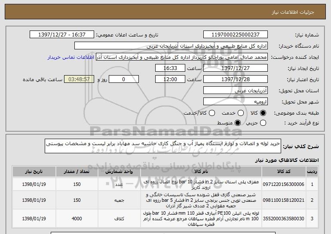Click the شرح کلی نیاز label
The height and width of the screenshot is (234, 331).
coord(301,146)
